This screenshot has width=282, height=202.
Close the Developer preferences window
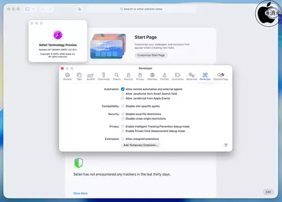[62, 68]
